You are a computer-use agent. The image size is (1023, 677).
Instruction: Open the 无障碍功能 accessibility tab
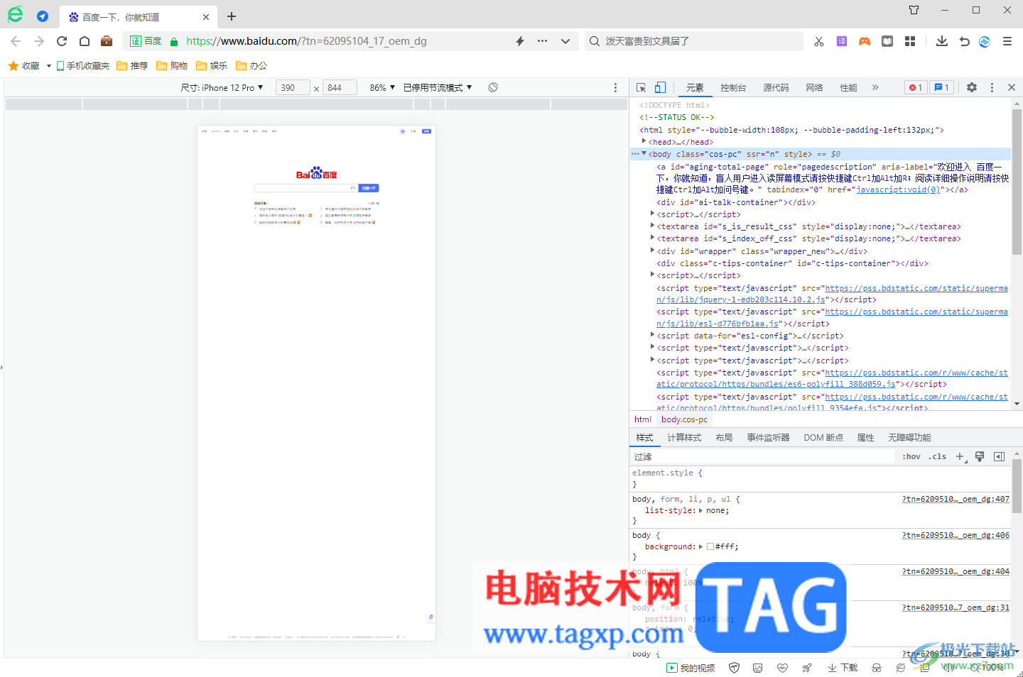coord(909,437)
